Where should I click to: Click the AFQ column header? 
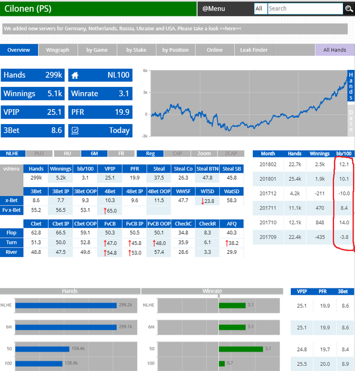click(232, 224)
